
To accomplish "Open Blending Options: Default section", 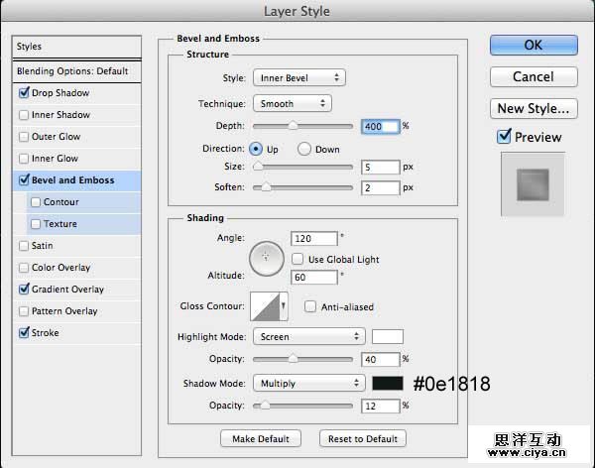I will click(72, 71).
